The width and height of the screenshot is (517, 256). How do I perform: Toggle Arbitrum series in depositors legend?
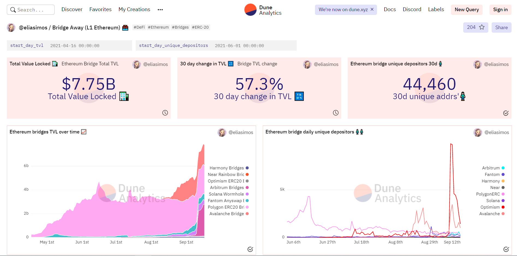493,168
